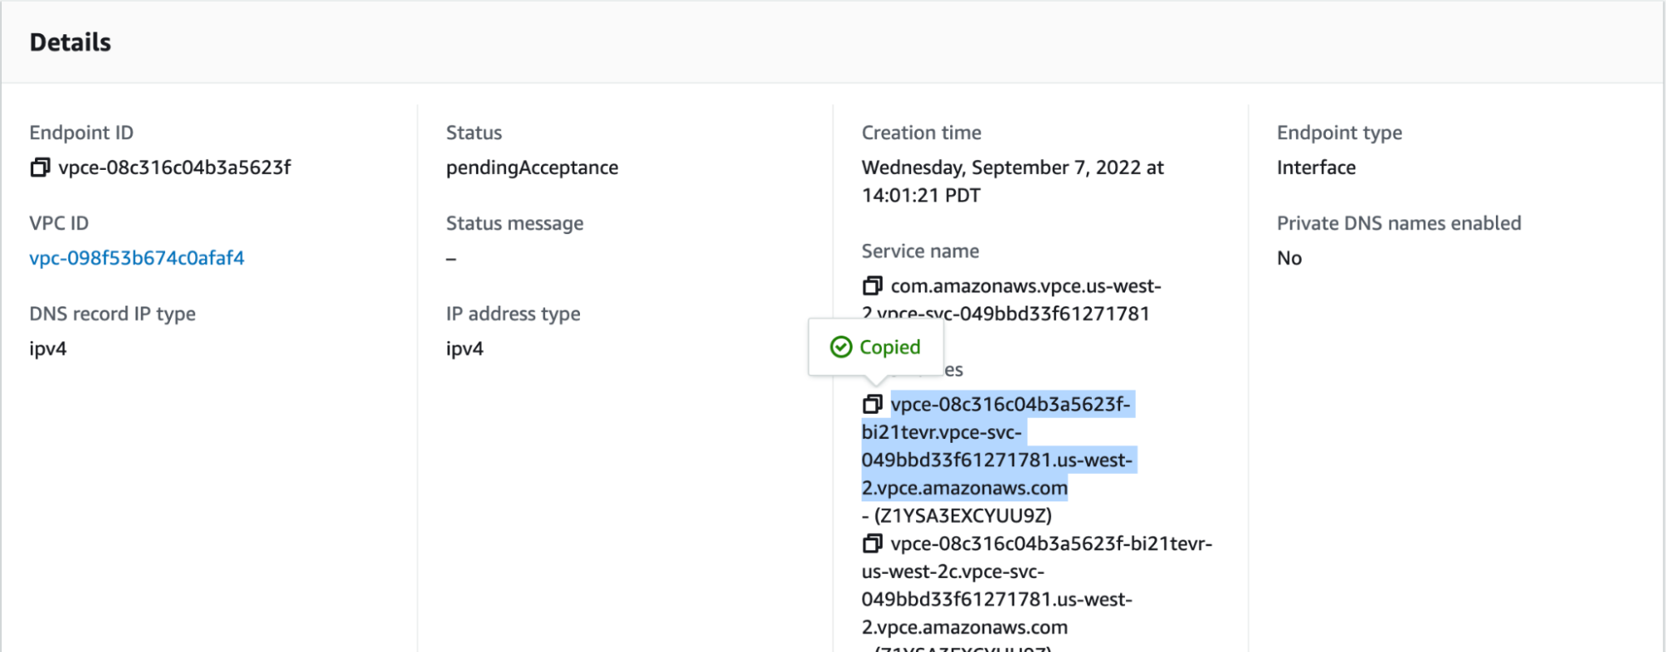The height and width of the screenshot is (652, 1666).
Task: Select the Endpoint ID value text
Action: [x=174, y=167]
